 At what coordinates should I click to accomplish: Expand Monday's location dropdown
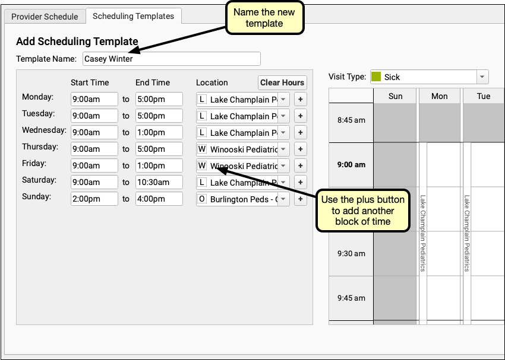pos(284,100)
